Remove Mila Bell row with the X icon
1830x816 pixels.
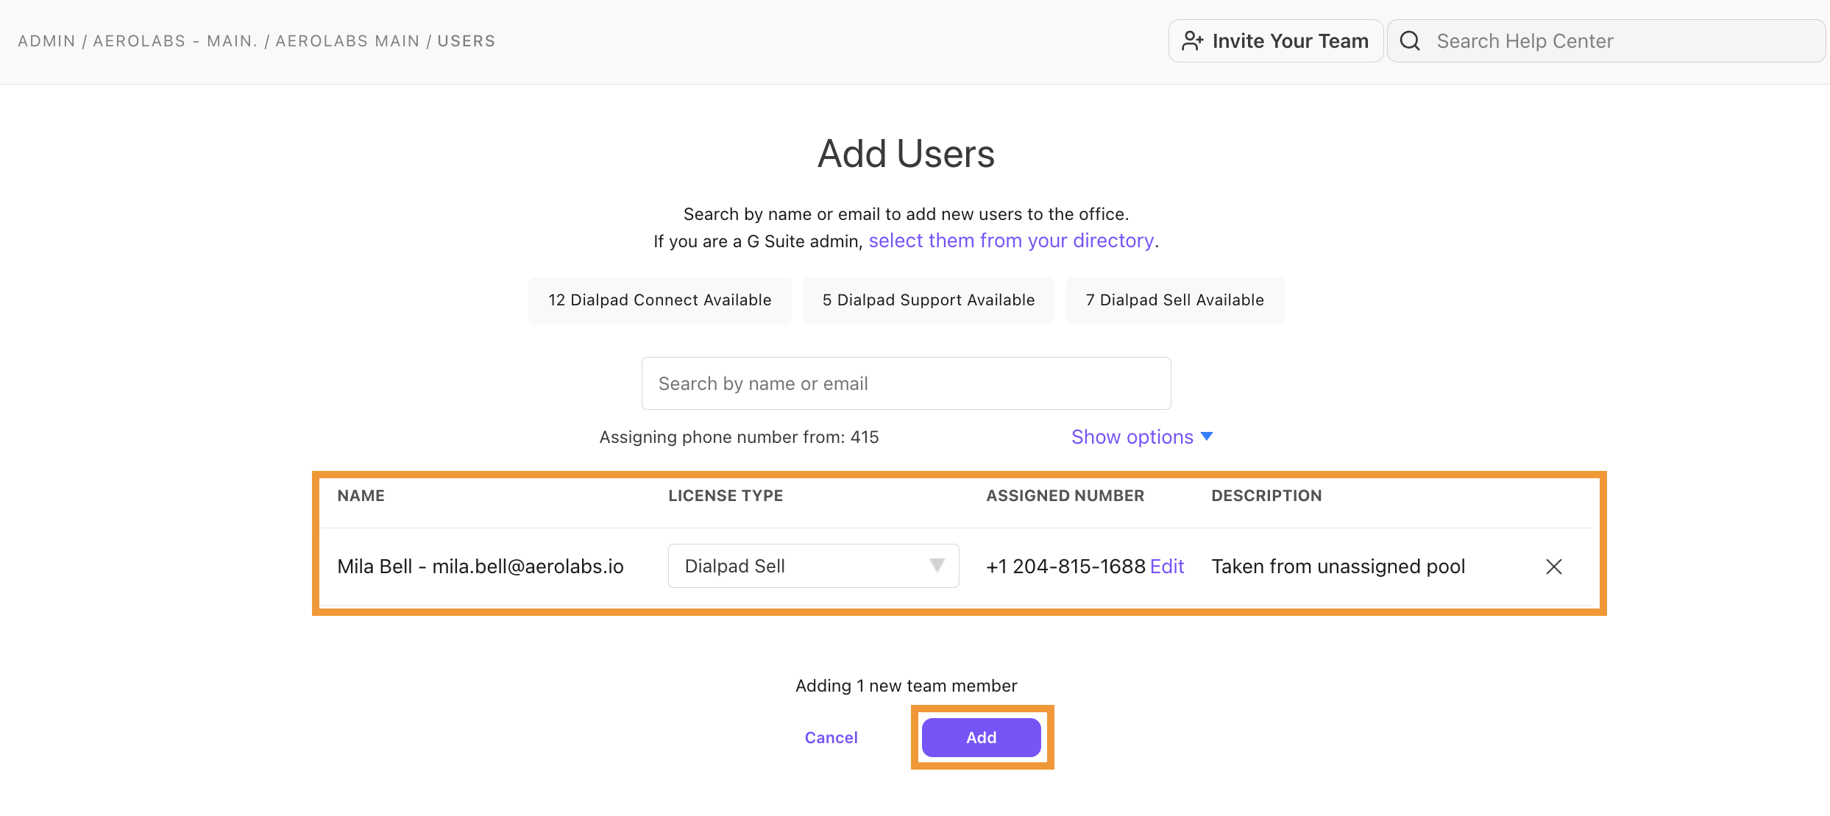pos(1553,566)
